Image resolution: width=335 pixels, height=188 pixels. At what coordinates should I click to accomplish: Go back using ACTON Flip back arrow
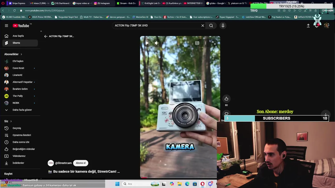(46, 36)
